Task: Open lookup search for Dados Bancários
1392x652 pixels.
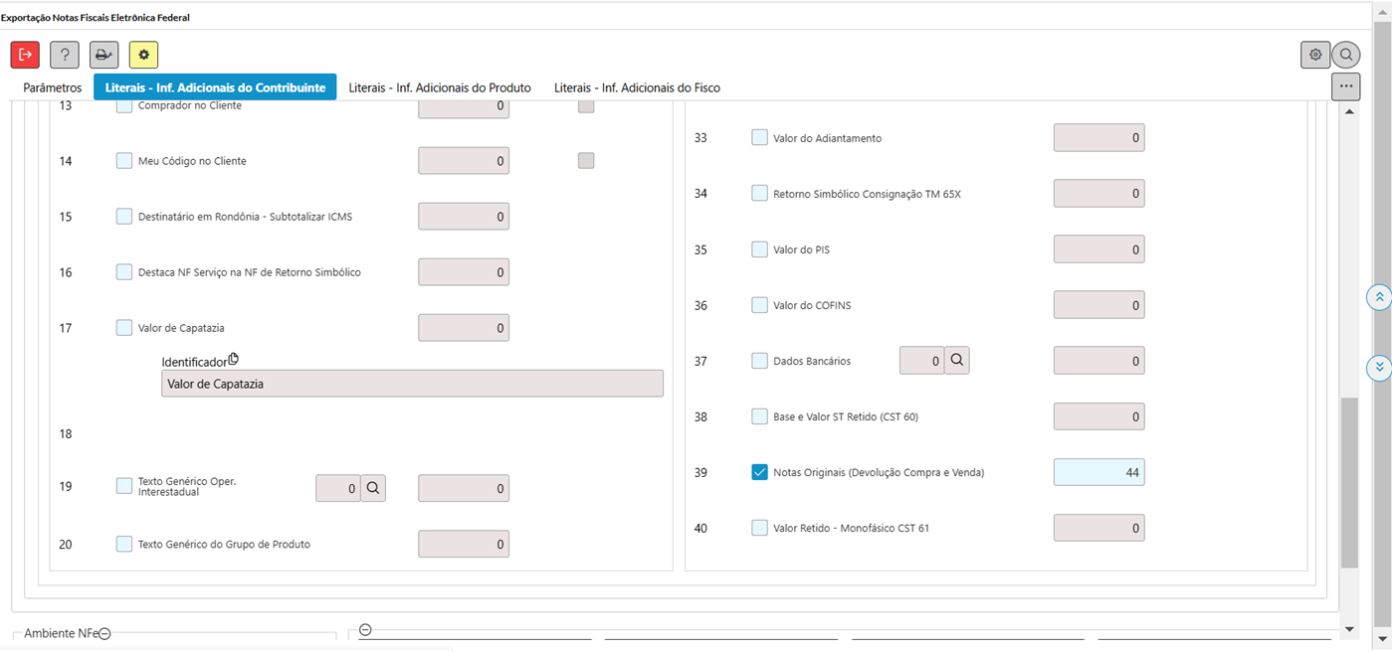Action: click(x=956, y=361)
